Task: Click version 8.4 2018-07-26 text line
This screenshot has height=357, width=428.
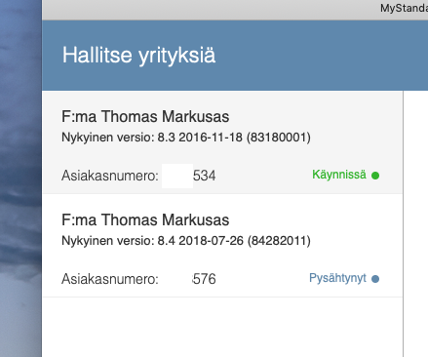Action: (x=186, y=241)
